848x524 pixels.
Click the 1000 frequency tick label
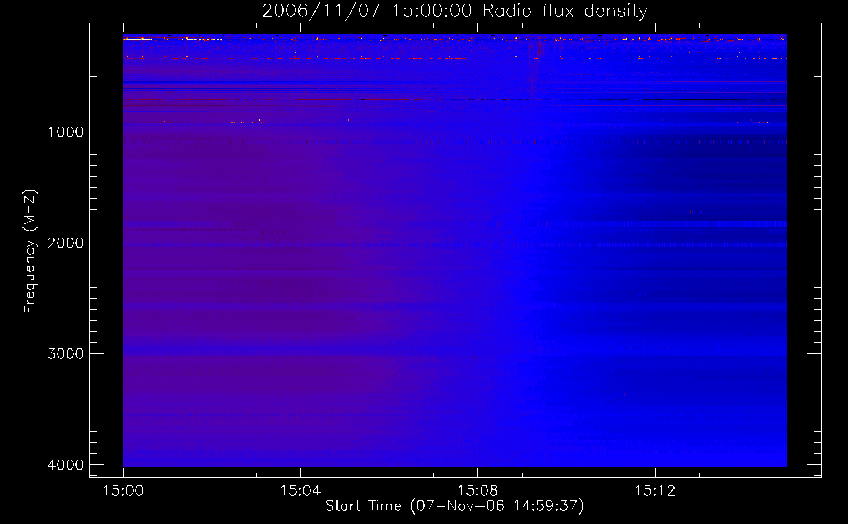click(x=66, y=132)
